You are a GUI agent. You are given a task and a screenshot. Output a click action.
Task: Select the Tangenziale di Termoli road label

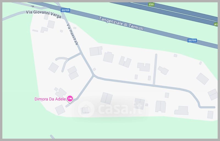point(121,23)
